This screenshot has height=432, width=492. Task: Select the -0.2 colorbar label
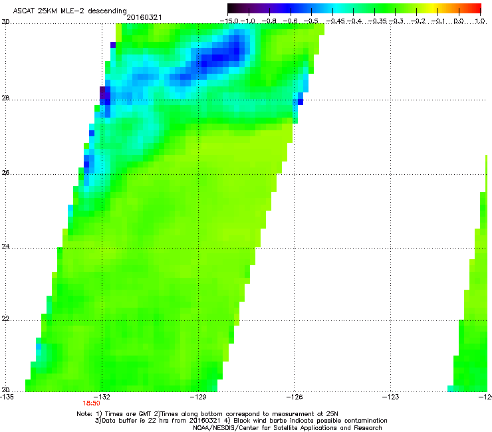tap(418, 21)
